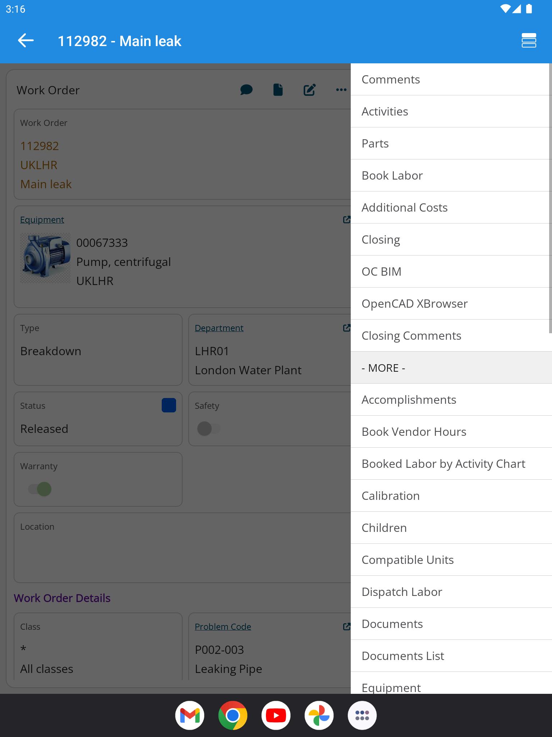Launch Gmail from the taskbar
This screenshot has height=737, width=552.
pyautogui.click(x=190, y=715)
